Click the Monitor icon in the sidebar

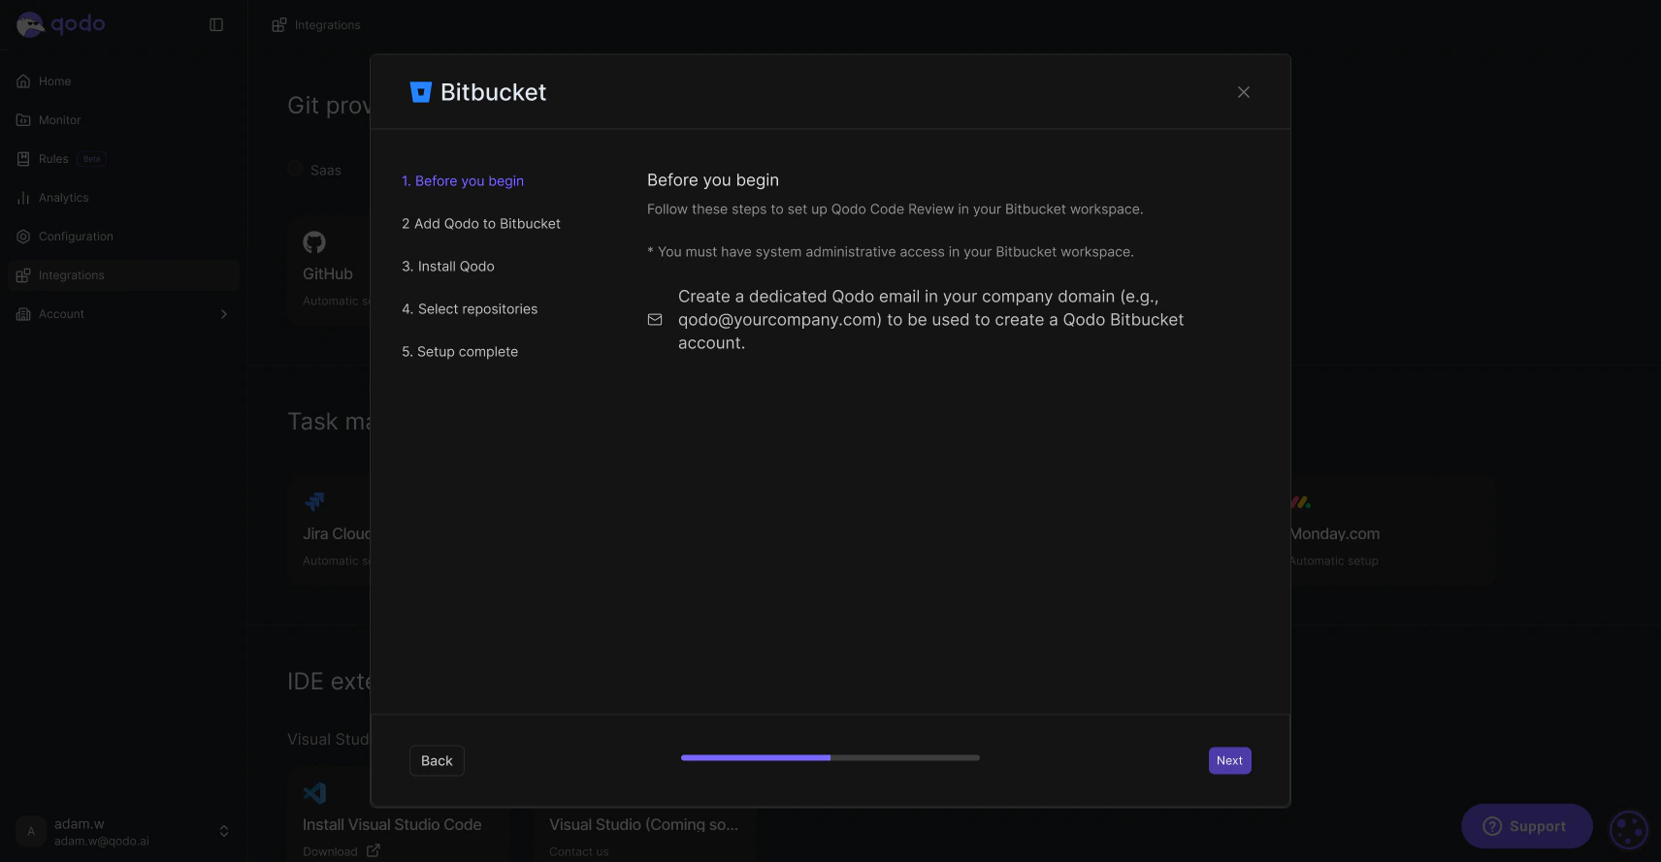pyautogui.click(x=23, y=120)
